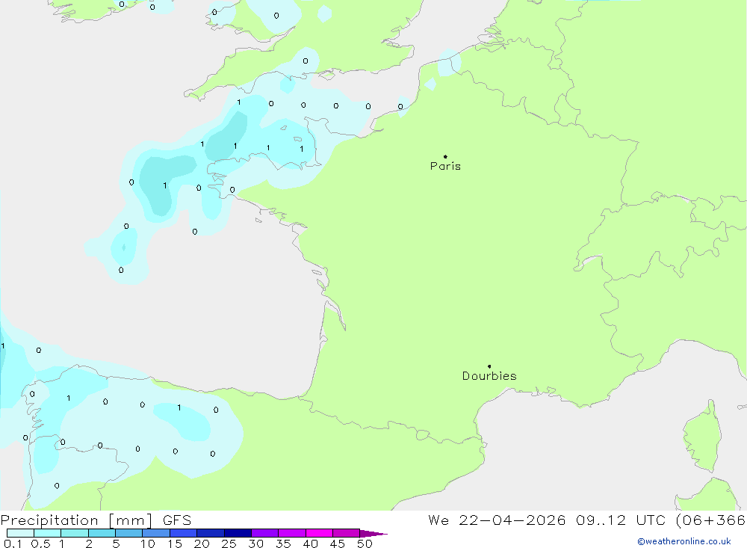Viewport: 747px width, 548px height.
Task: Click the legend value '45'
Action: [338, 544]
